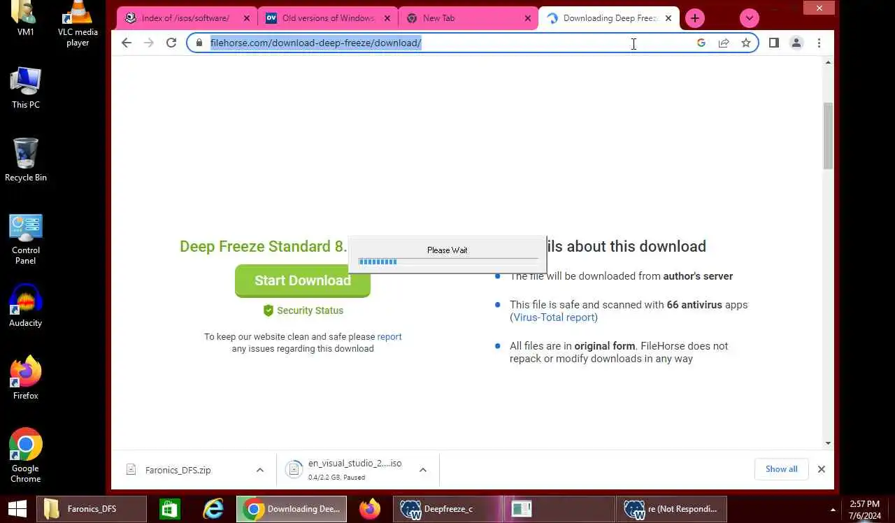Click Show all downloads button
Image resolution: width=895 pixels, height=523 pixels.
(782, 469)
